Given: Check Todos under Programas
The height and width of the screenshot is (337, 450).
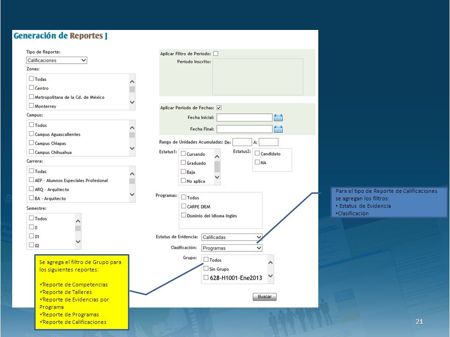Looking at the screenshot, I should pos(184,197).
